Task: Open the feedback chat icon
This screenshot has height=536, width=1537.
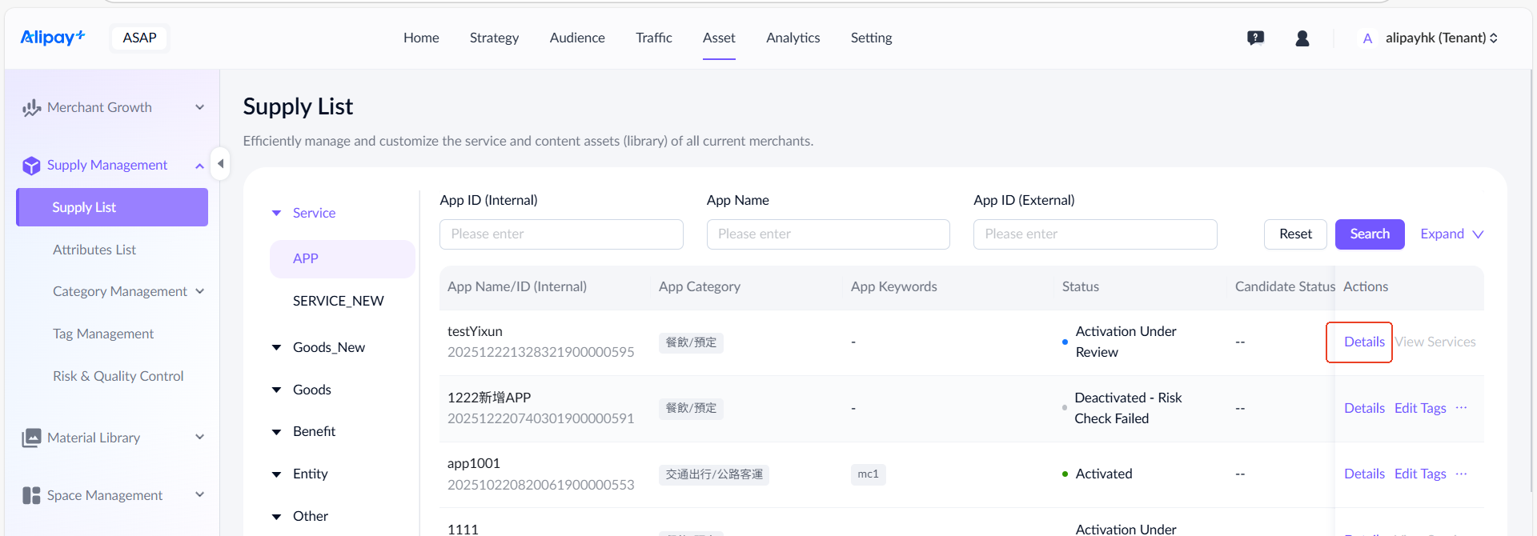Action: coord(1255,38)
